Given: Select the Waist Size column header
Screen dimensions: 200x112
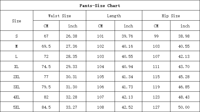Looking at the screenshot, I should pyautogui.click(x=59, y=16).
